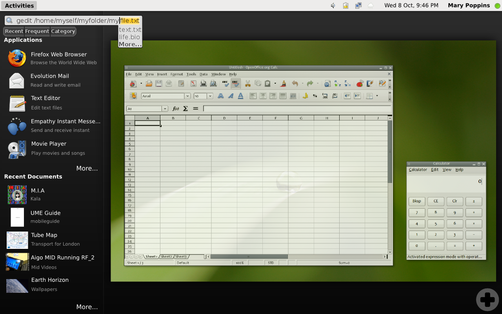Run the Spelling check icon in Calc
This screenshot has width=502, height=314.
pyautogui.click(x=225, y=84)
